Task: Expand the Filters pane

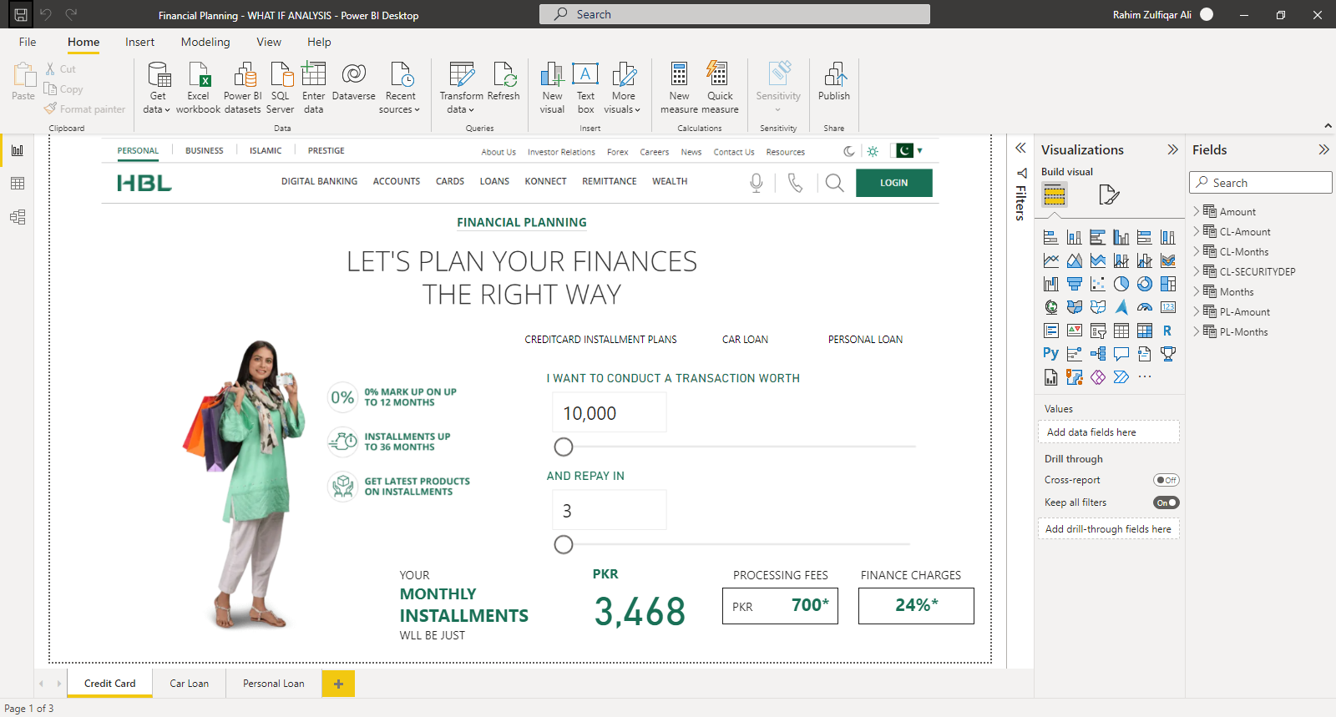Action: point(1020,148)
